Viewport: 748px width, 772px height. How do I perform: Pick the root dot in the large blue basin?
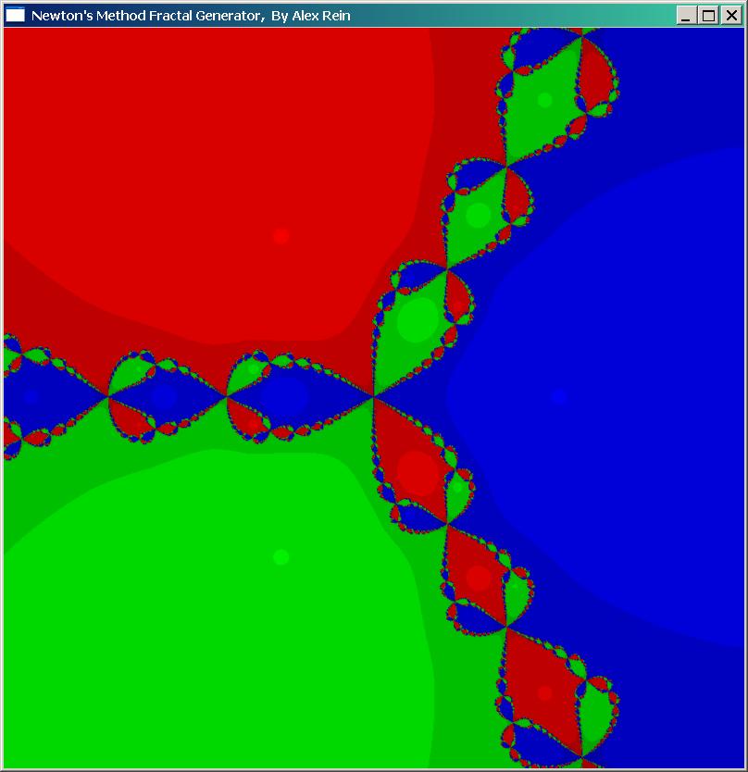[558, 396]
